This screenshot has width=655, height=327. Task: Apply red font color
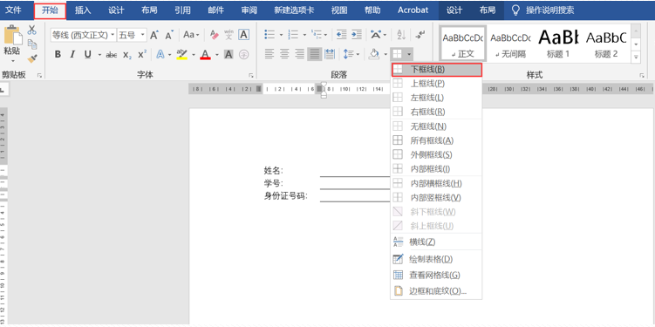pyautogui.click(x=205, y=54)
